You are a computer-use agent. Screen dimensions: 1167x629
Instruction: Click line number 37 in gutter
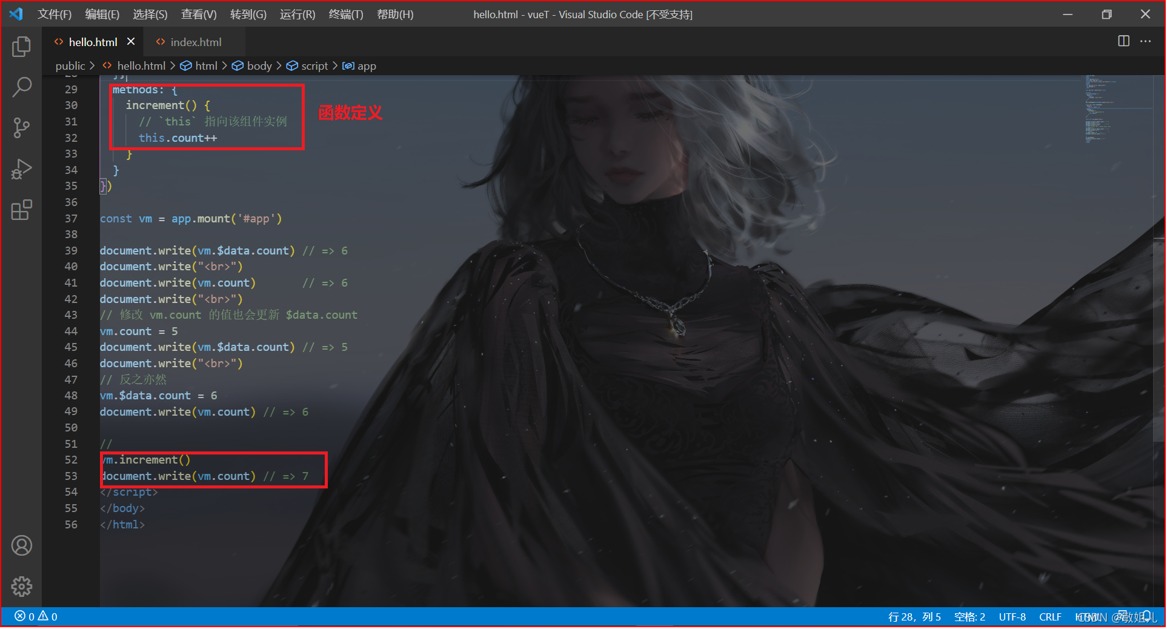71,218
